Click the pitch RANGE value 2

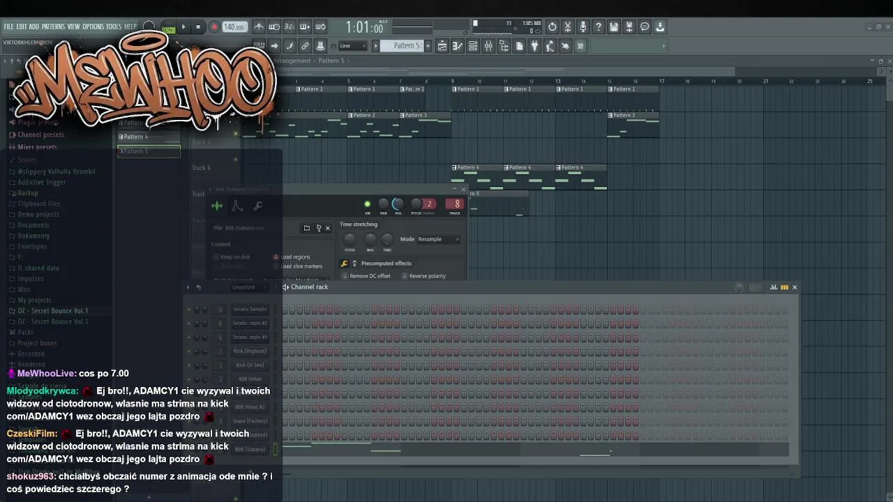pyautogui.click(x=429, y=204)
